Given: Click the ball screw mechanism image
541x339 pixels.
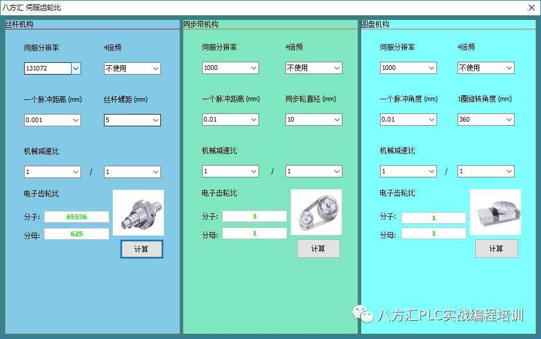Looking at the screenshot, I should (x=138, y=212).
